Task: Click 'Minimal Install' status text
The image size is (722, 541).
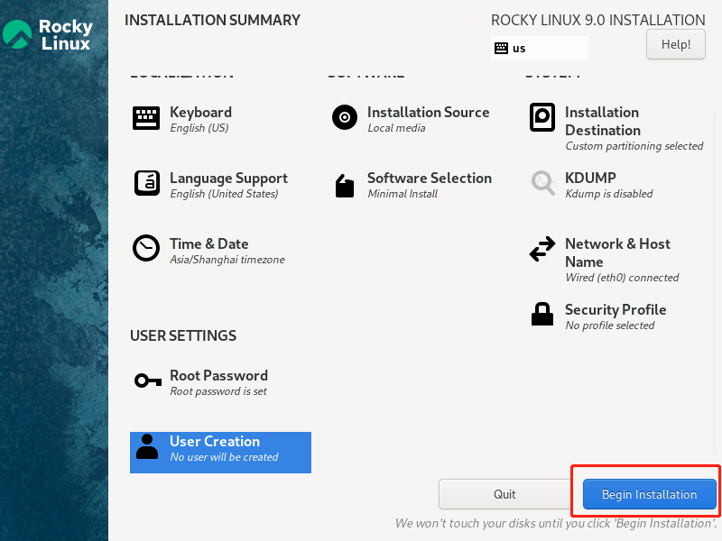Action: coord(403,194)
